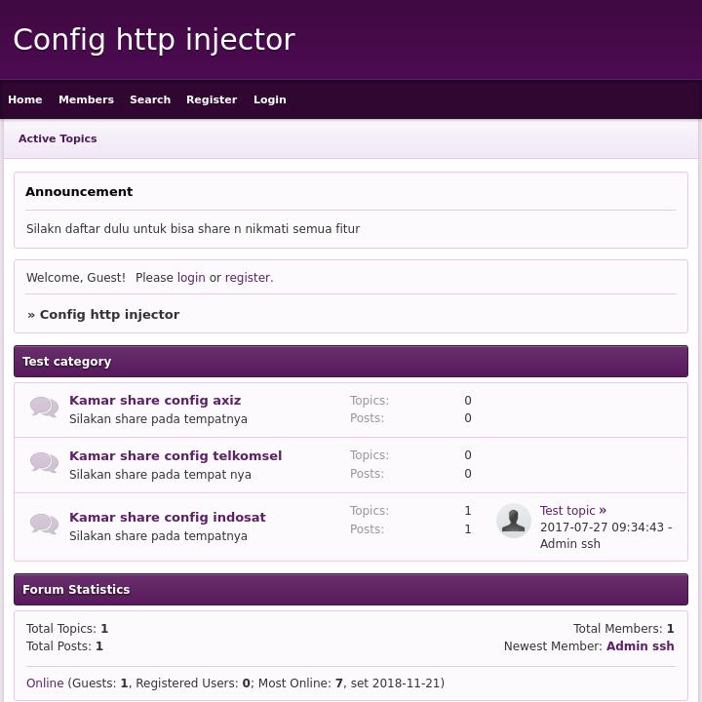Open the Register menu item
Viewport: 702px width, 702px height.
coord(212,99)
